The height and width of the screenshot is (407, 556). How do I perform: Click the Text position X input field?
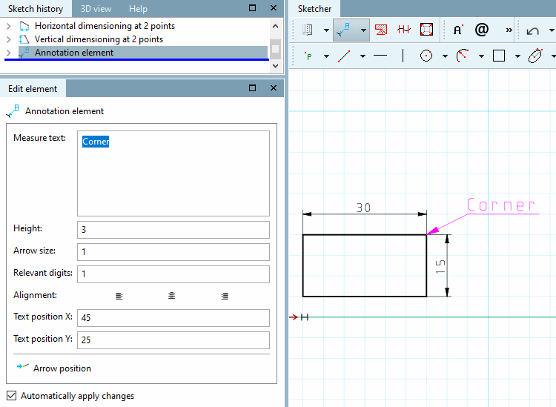[173, 318]
